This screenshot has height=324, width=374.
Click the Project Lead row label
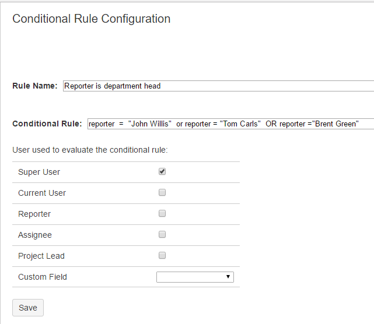pyautogui.click(x=41, y=256)
